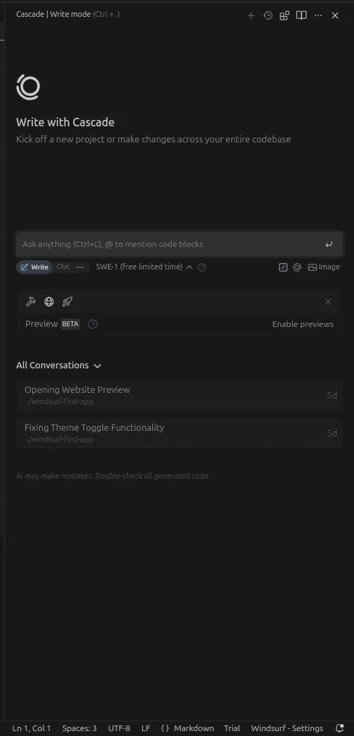The image size is (354, 736).
Task: Focus the Ask anything input field
Action: click(179, 245)
